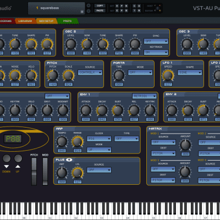The width and height of the screenshot is (220, 220).
Task: Open PORTA MODE dropdown
Action: 140,73
